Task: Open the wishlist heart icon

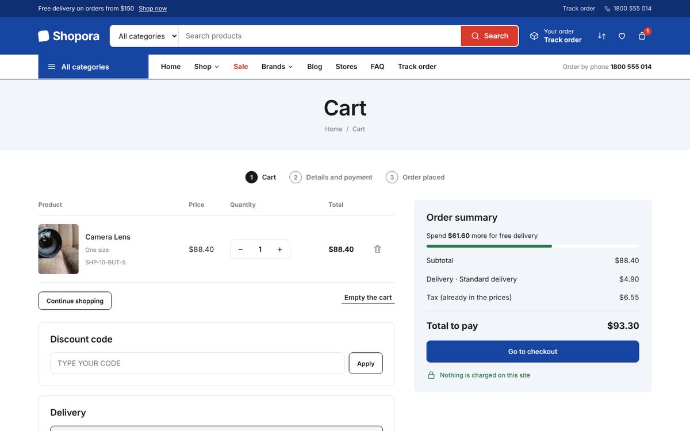Action: point(622,36)
